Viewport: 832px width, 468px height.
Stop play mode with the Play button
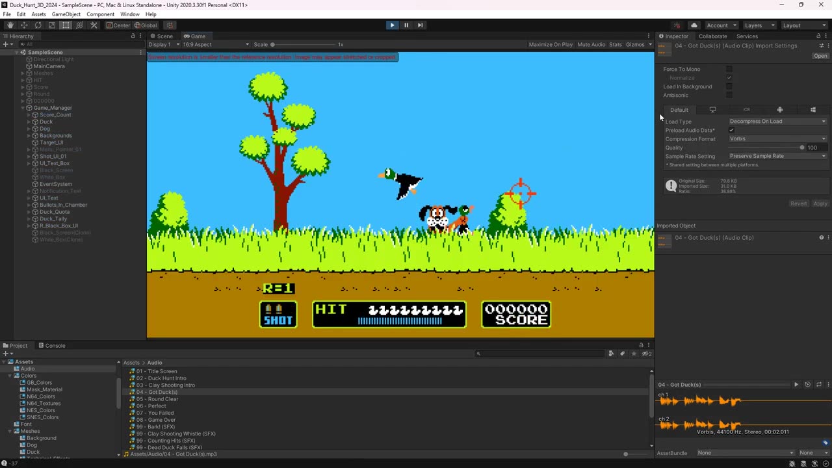pyautogui.click(x=392, y=25)
